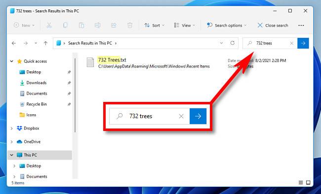The image size is (321, 194).
Task: Open the View dropdown
Action: tap(185, 25)
